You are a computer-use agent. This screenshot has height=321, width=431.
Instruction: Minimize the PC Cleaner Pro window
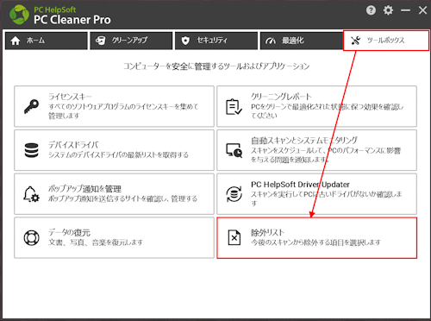click(405, 10)
